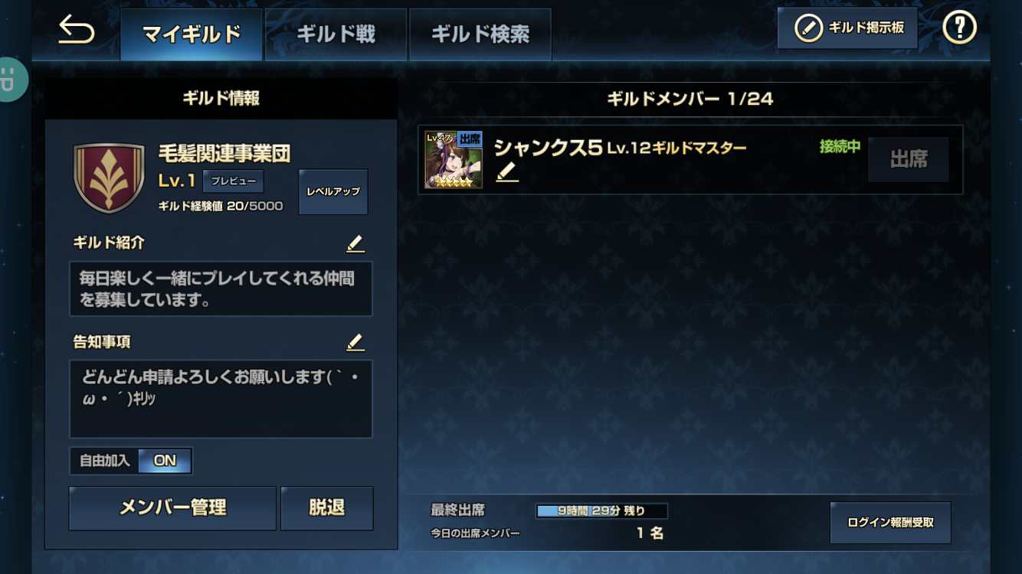1022x574 pixels.
Task: Claim rewards with ログイン報酬受取 button
Action: [890, 523]
